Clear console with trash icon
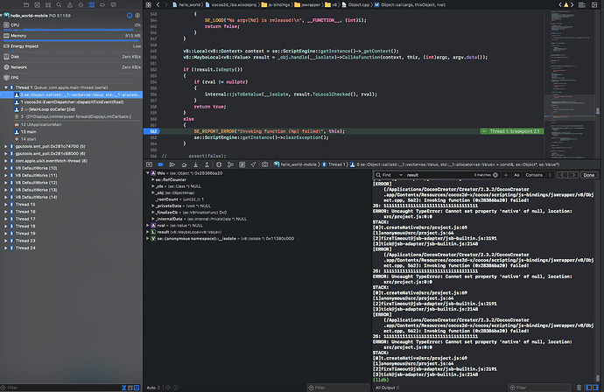The width and height of the screenshot is (604, 392). pos(579,388)
